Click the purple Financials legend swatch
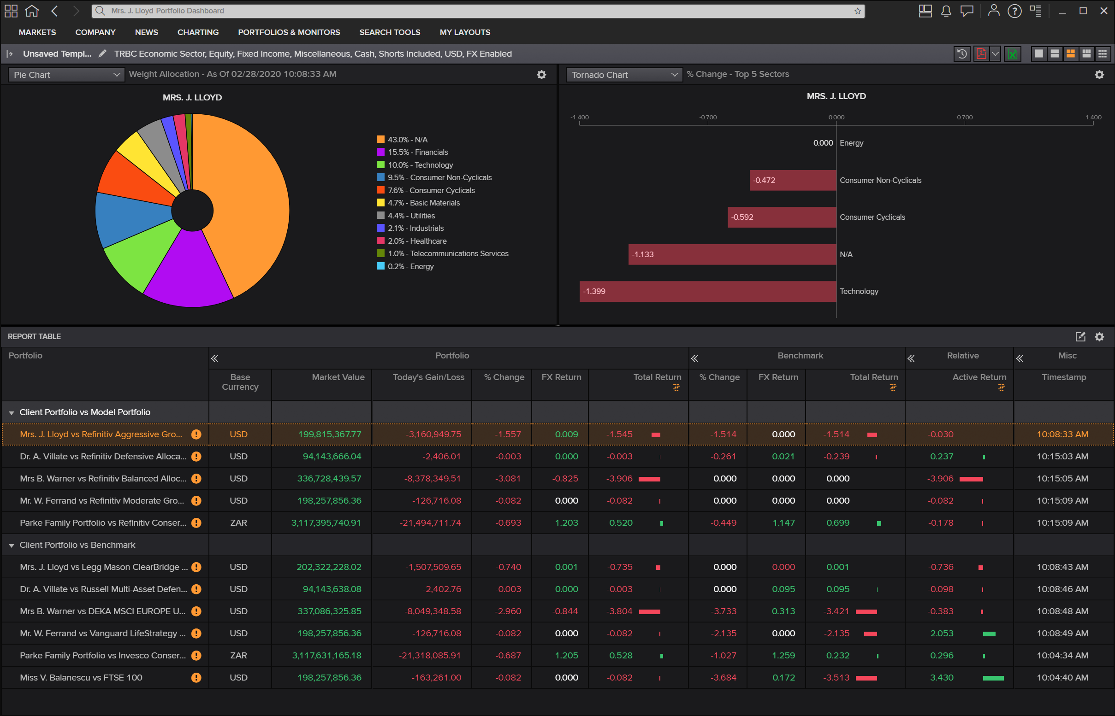Viewport: 1115px width, 716px height. coord(380,152)
